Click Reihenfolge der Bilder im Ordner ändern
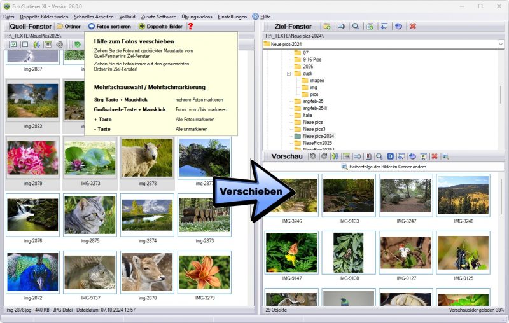509x323 pixels. click(x=384, y=167)
